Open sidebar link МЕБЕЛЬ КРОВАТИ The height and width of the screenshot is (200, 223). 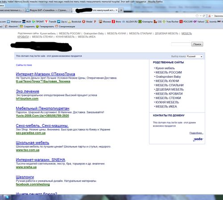point(169,94)
